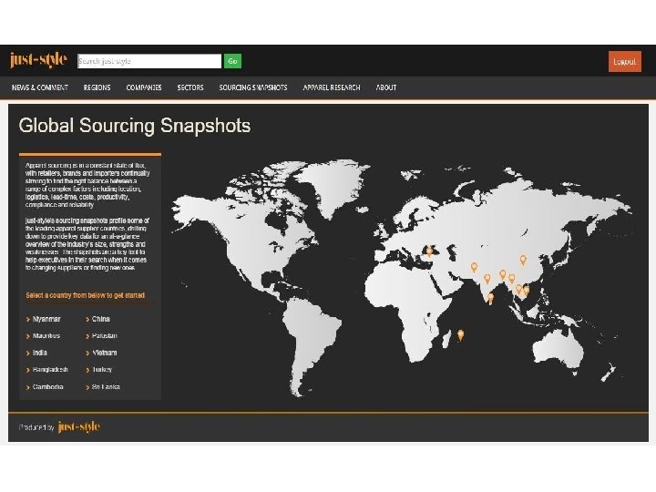Select the Mauritius pin east of Madagascar

[x=461, y=335]
